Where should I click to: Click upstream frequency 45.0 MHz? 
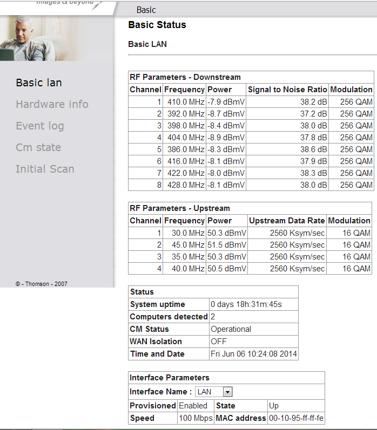coord(188,244)
